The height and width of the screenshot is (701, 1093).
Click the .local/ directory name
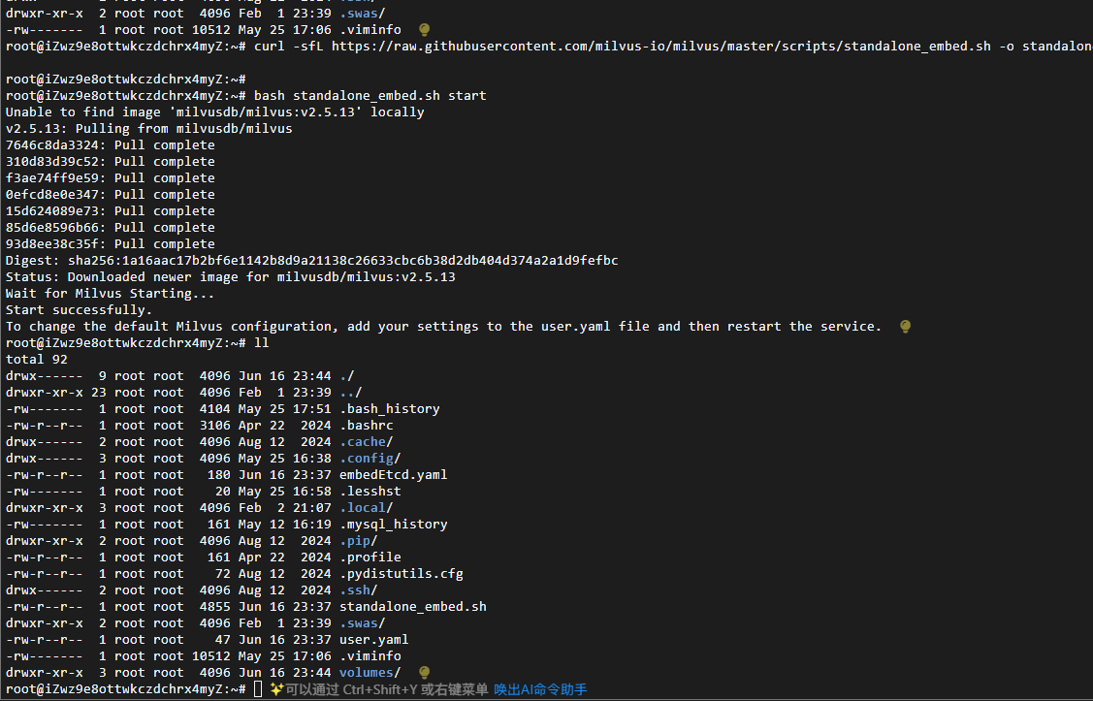point(367,508)
